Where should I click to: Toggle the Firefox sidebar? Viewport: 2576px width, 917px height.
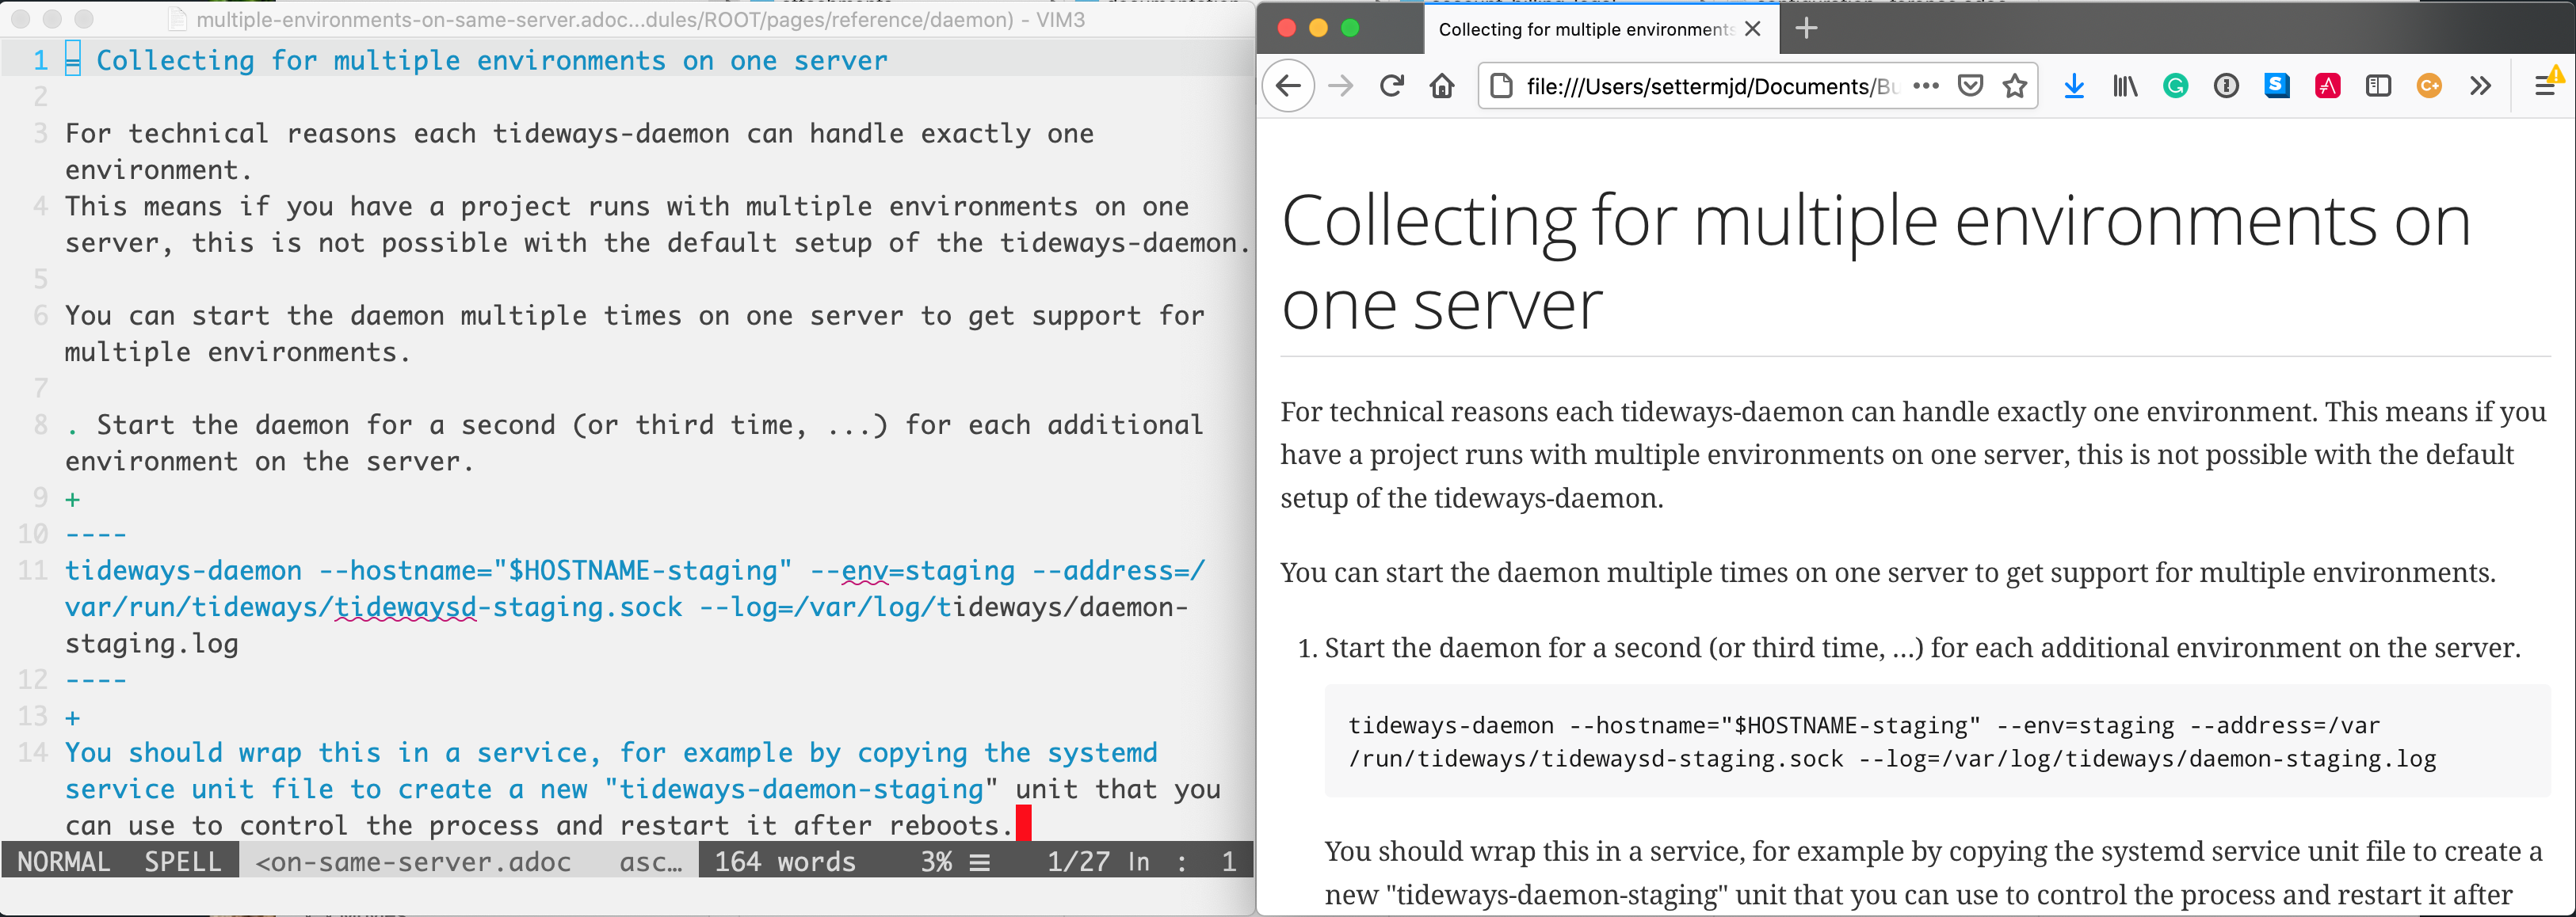click(x=2378, y=86)
